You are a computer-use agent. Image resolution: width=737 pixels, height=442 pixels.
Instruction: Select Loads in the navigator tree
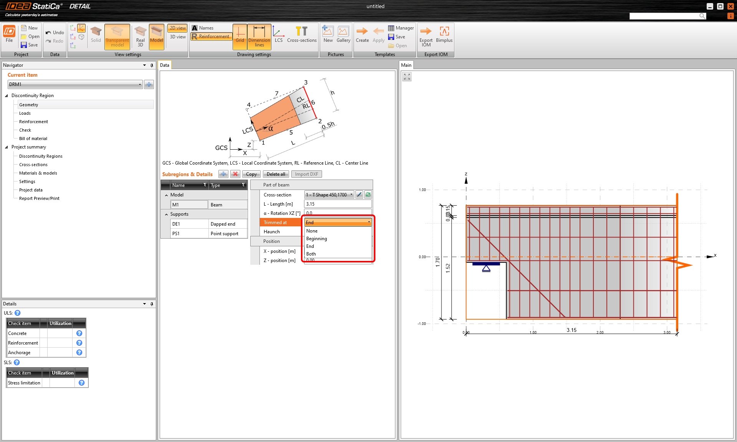coord(25,113)
